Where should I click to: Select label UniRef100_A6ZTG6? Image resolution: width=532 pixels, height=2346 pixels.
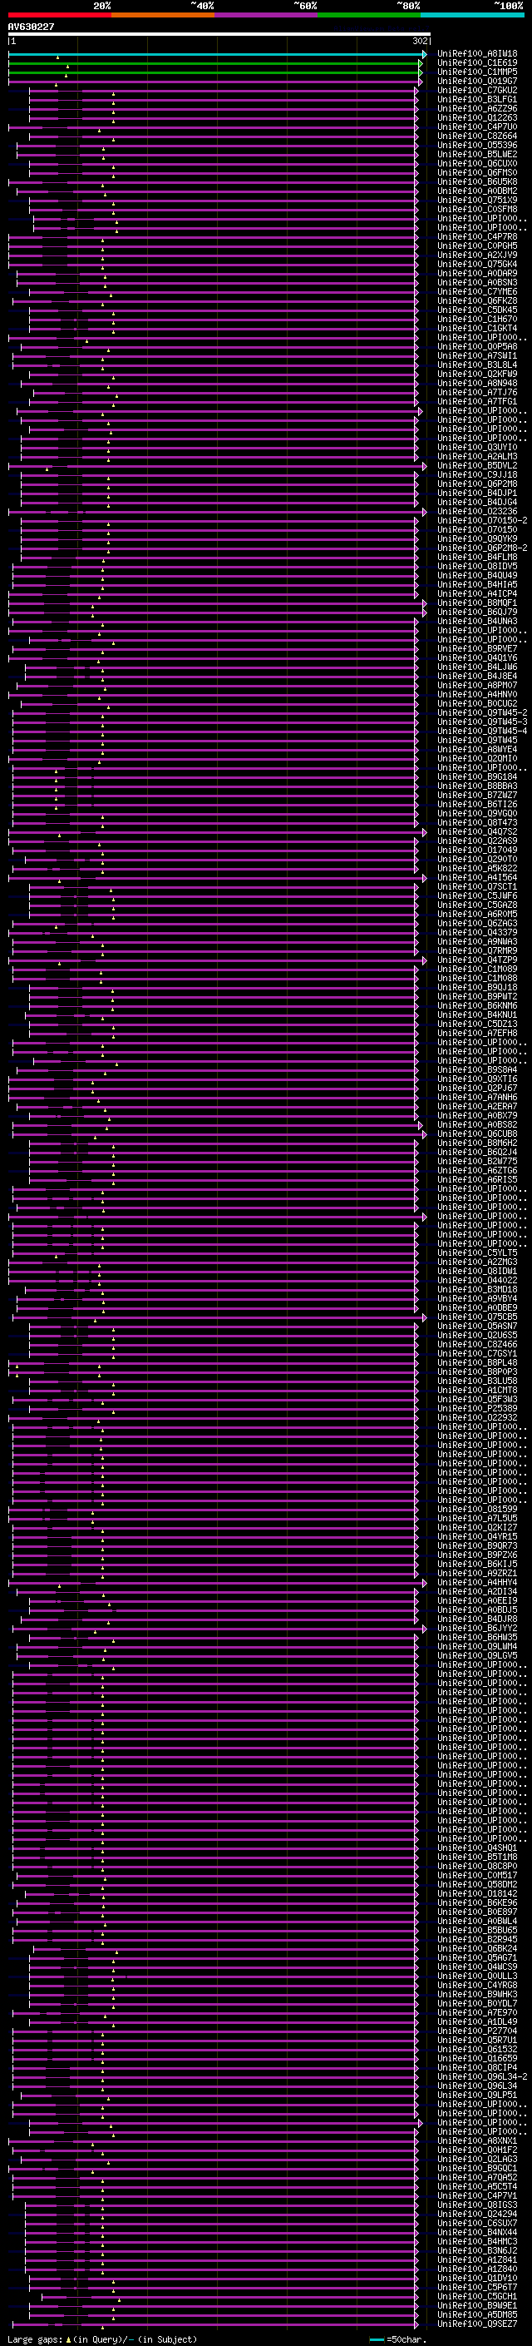tap(477, 1170)
